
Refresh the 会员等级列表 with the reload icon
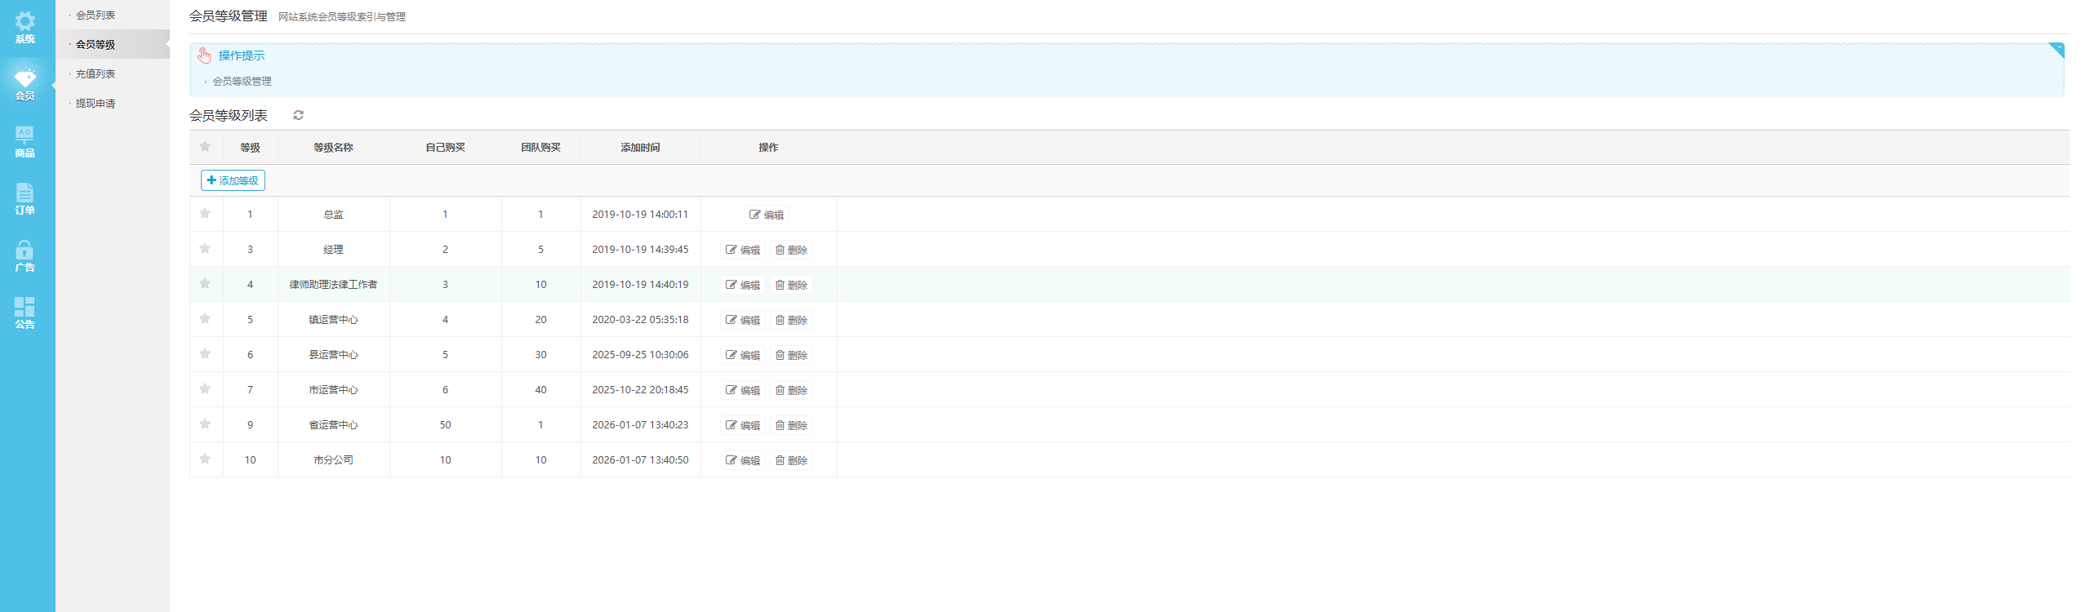[298, 116]
